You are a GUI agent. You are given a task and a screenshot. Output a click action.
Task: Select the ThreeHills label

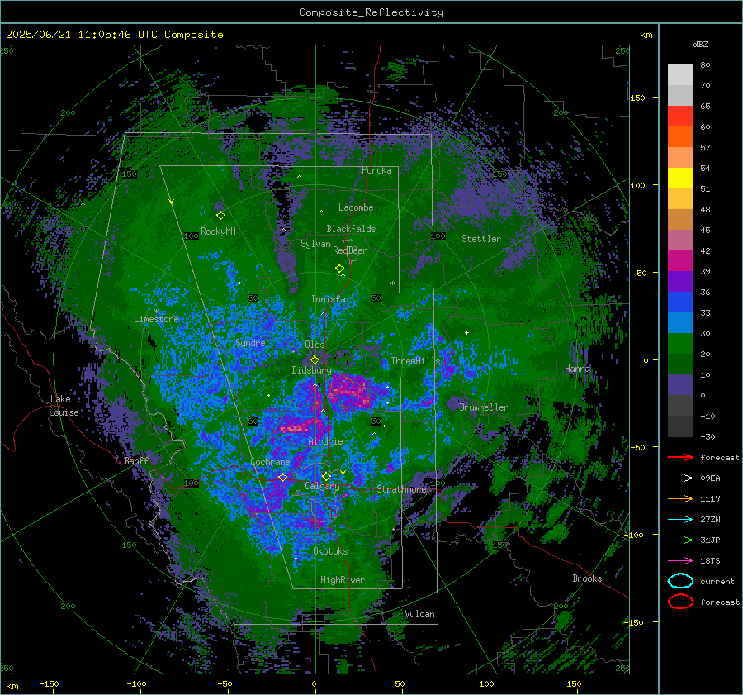(x=415, y=361)
